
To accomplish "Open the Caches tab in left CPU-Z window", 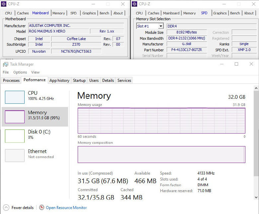I will click(x=23, y=13).
